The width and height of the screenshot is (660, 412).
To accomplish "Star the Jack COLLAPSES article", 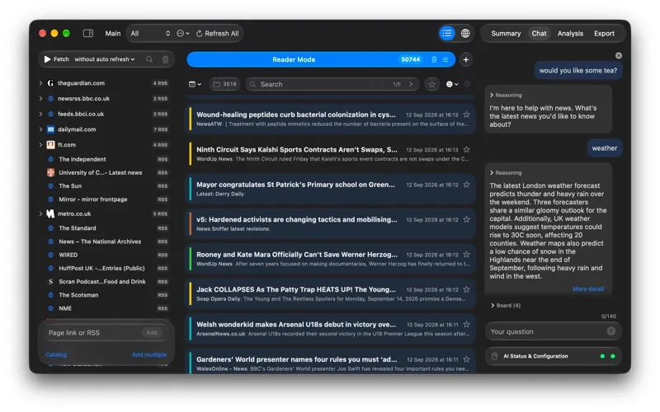I will [466, 289].
